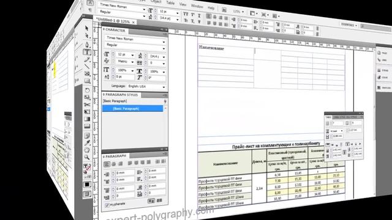The image size is (392, 220).
Task: Open tracking dropdown in Character panel
Action: point(164,64)
